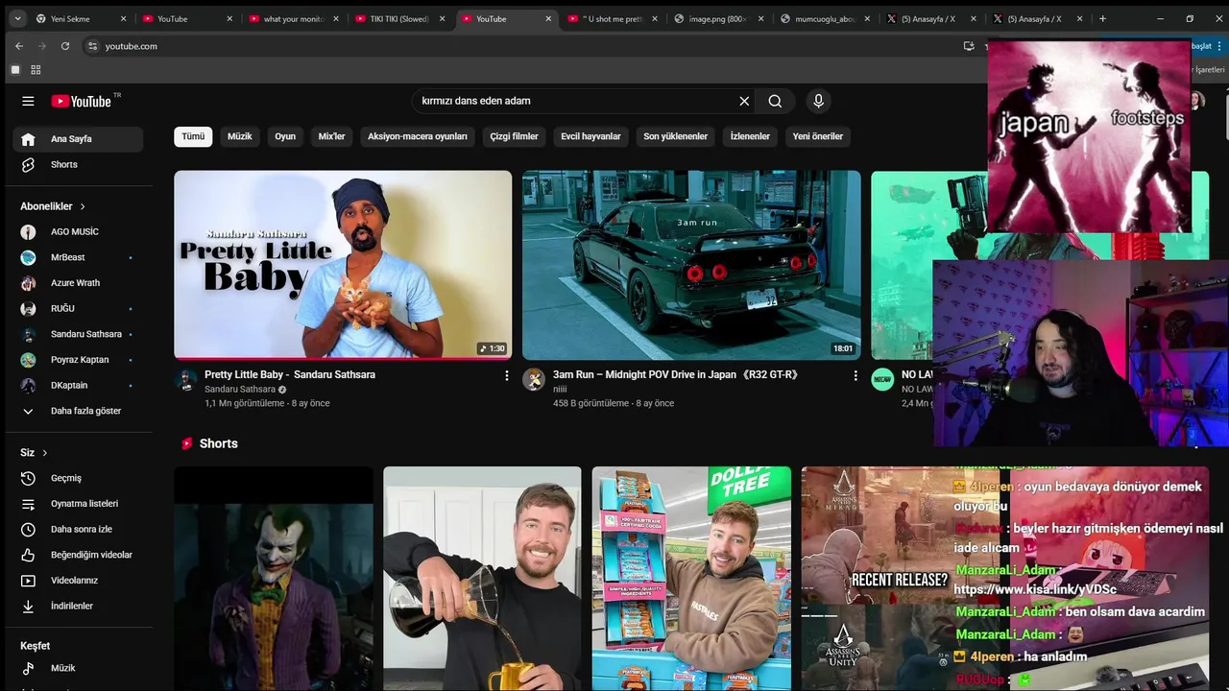Reload the page with browser refresh

(65, 46)
